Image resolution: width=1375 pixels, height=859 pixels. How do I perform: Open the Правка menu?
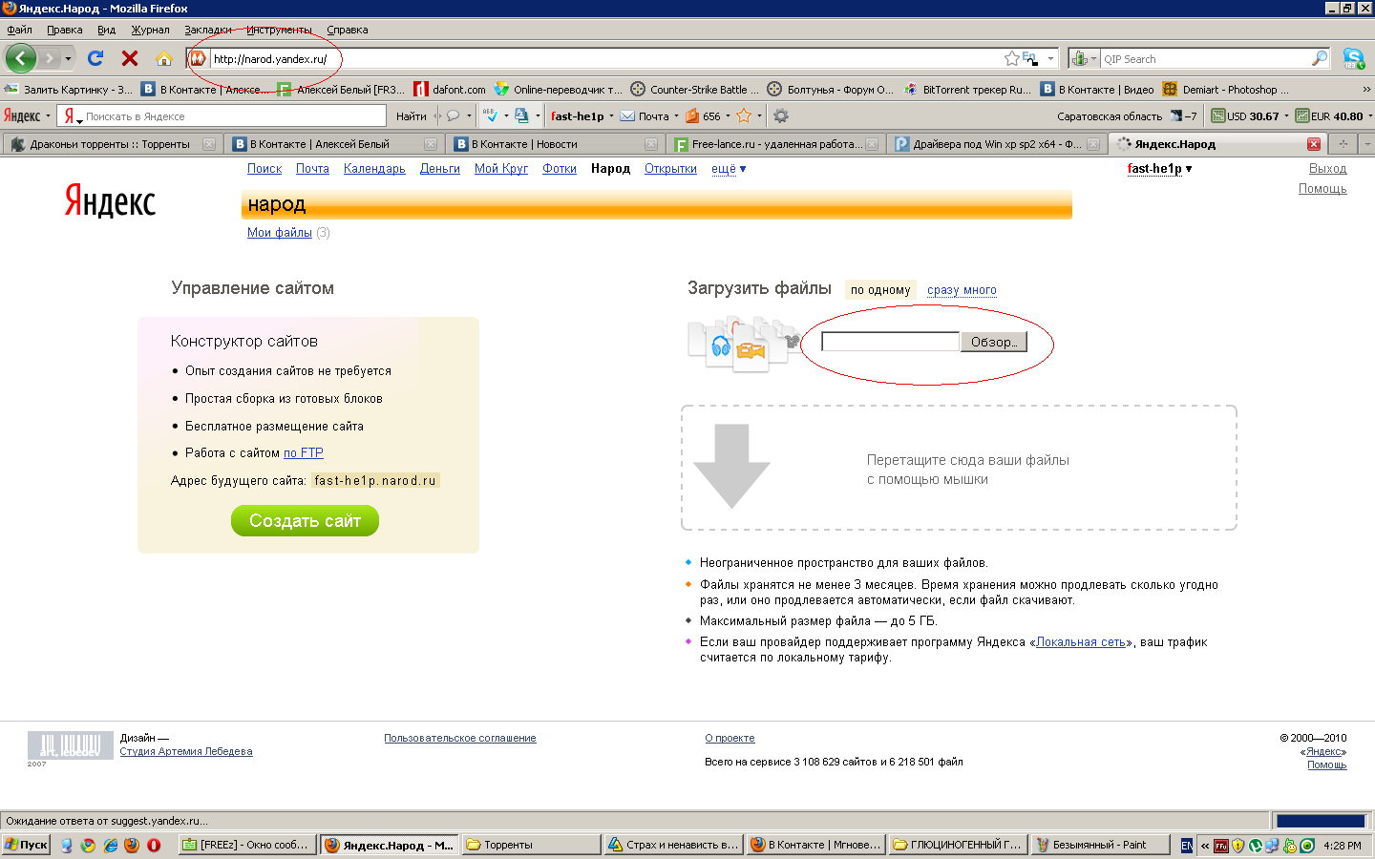click(x=65, y=30)
